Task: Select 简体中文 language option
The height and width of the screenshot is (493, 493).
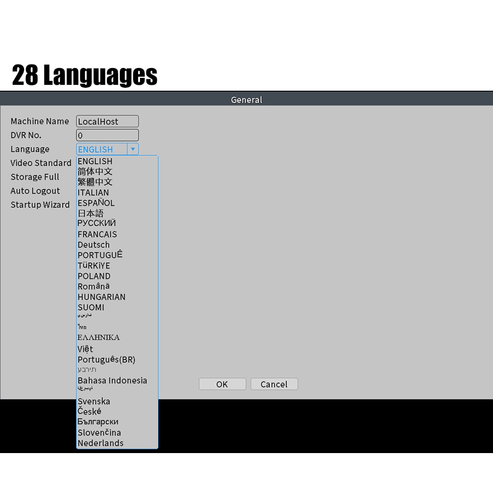Action: (x=117, y=172)
